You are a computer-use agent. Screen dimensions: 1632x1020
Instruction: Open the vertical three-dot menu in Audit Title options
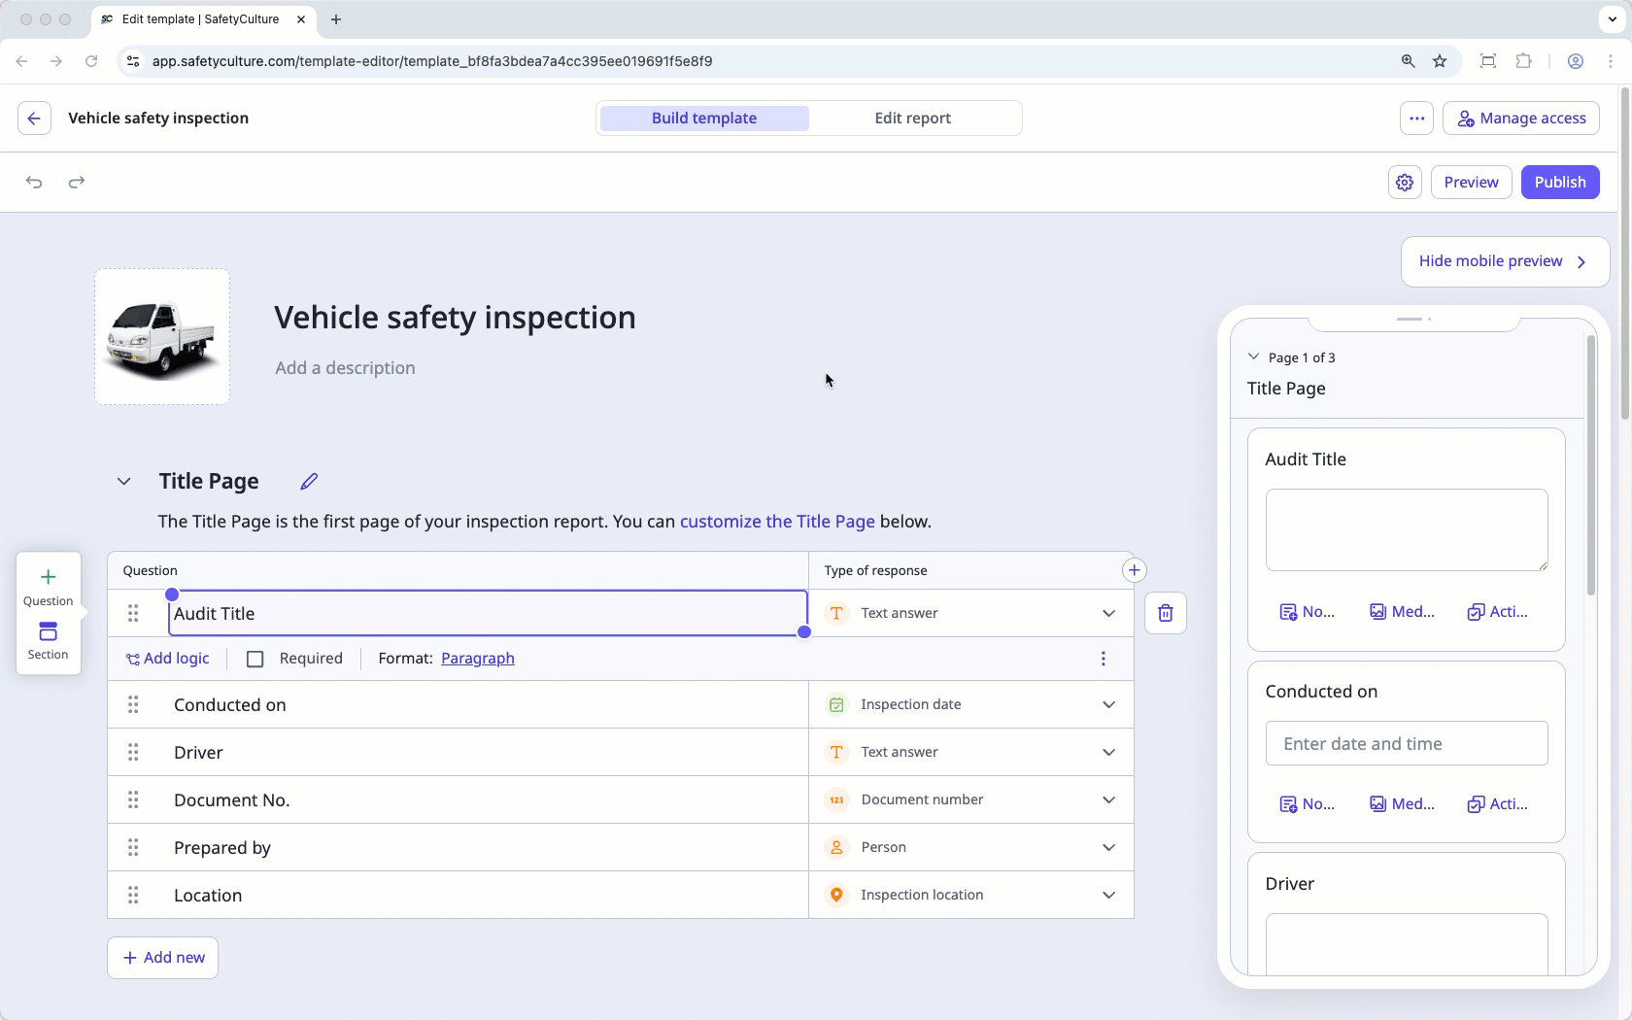click(1104, 659)
